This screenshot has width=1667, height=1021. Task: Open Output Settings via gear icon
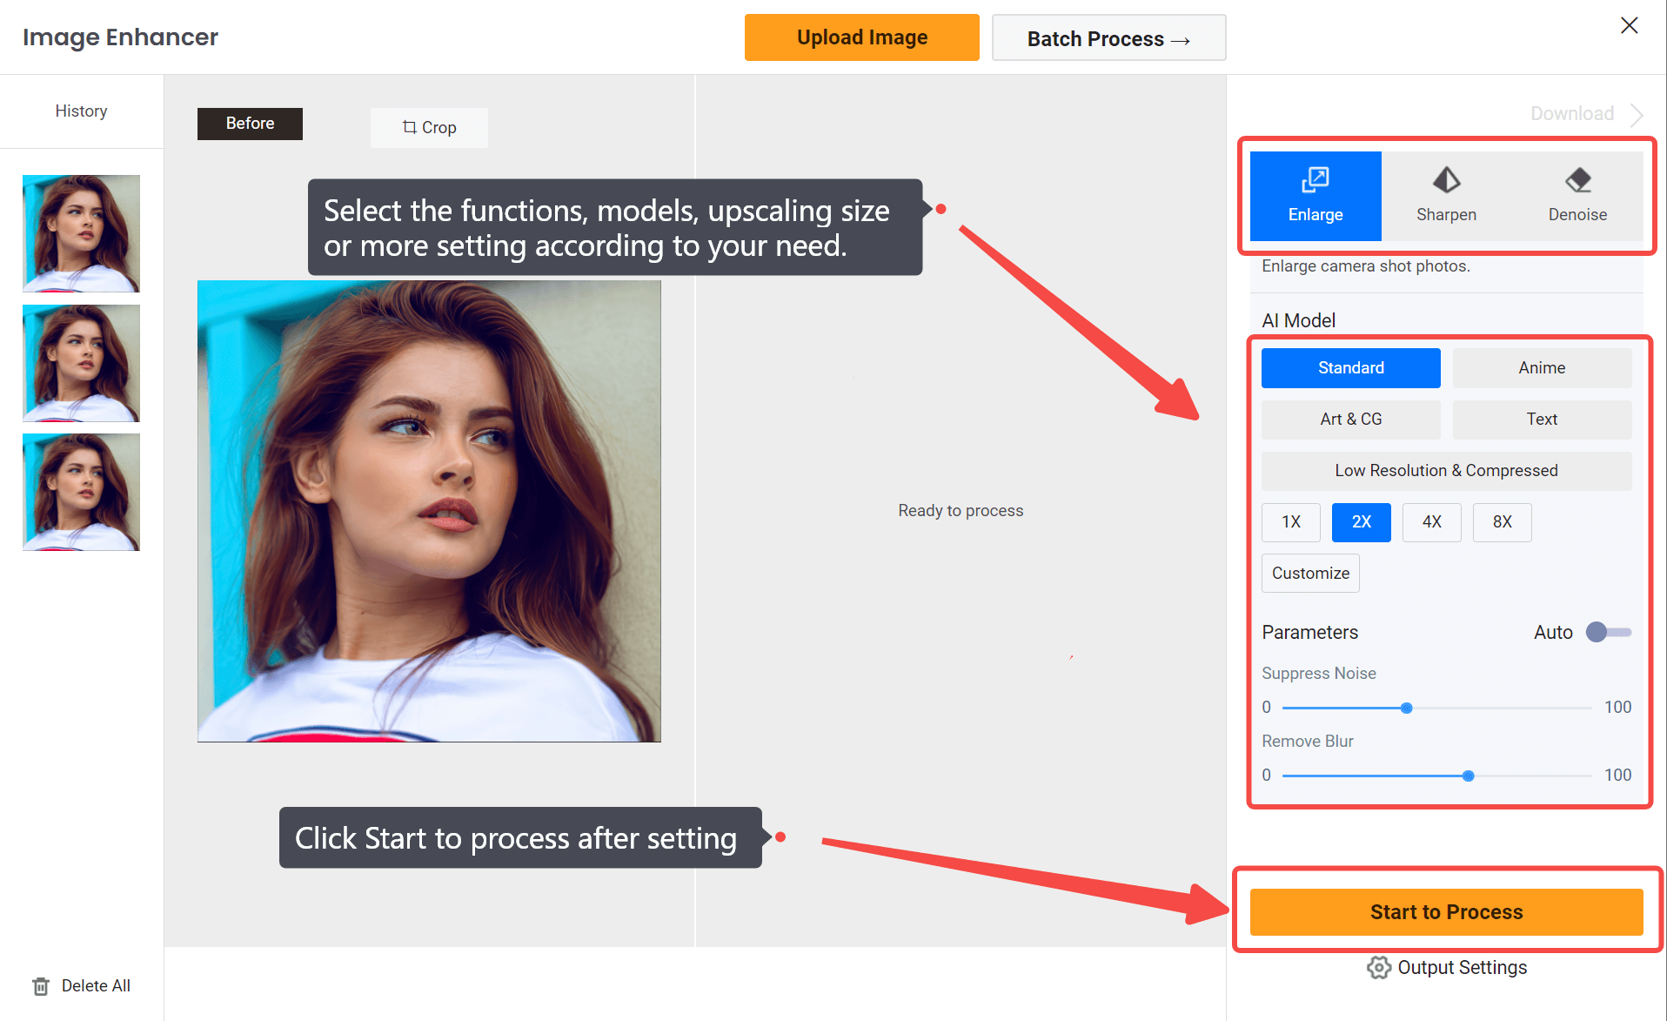point(1379,967)
